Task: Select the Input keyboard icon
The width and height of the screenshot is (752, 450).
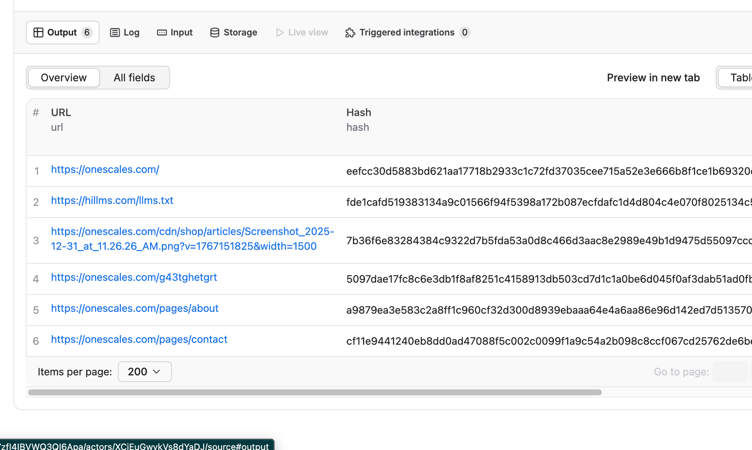Action: click(161, 32)
